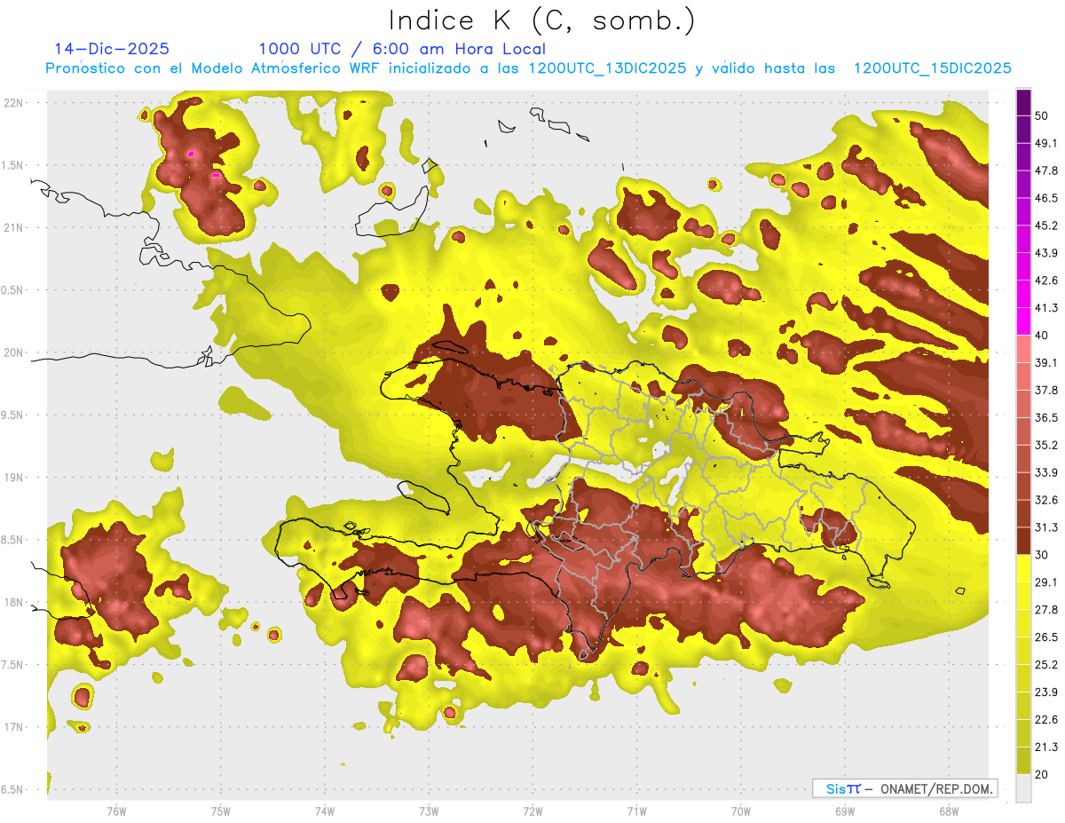This screenshot has height=823, width=1065.
Task: Click the '20N' latitude label
Action: click(14, 352)
